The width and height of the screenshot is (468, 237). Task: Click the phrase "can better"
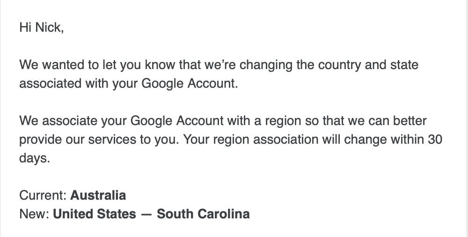coord(397,121)
